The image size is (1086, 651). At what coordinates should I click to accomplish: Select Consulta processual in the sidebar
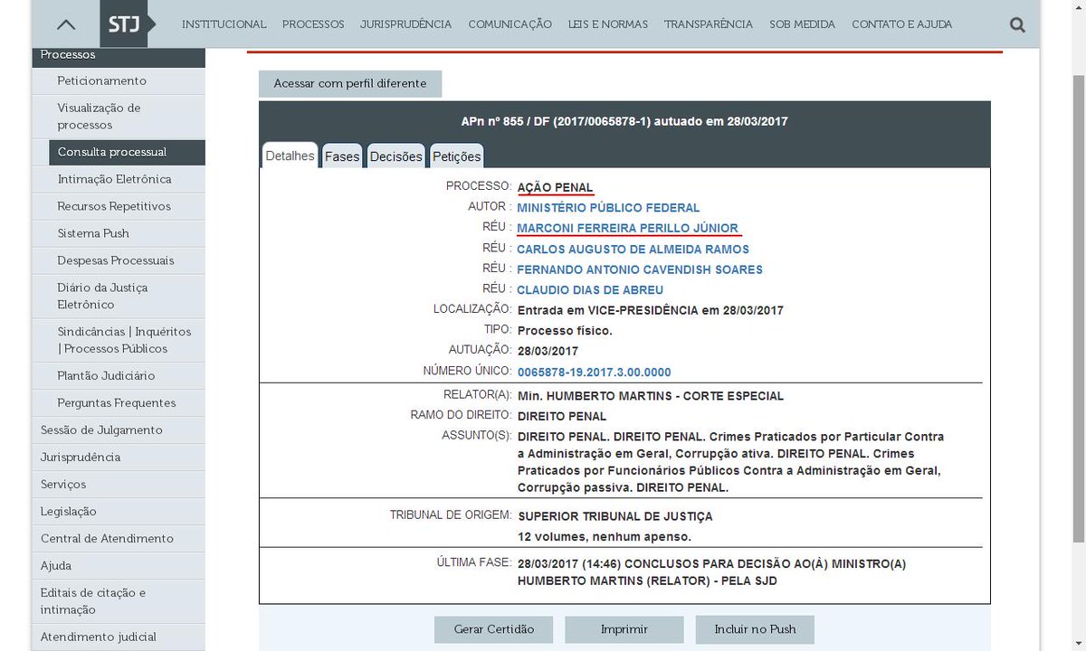pos(127,152)
